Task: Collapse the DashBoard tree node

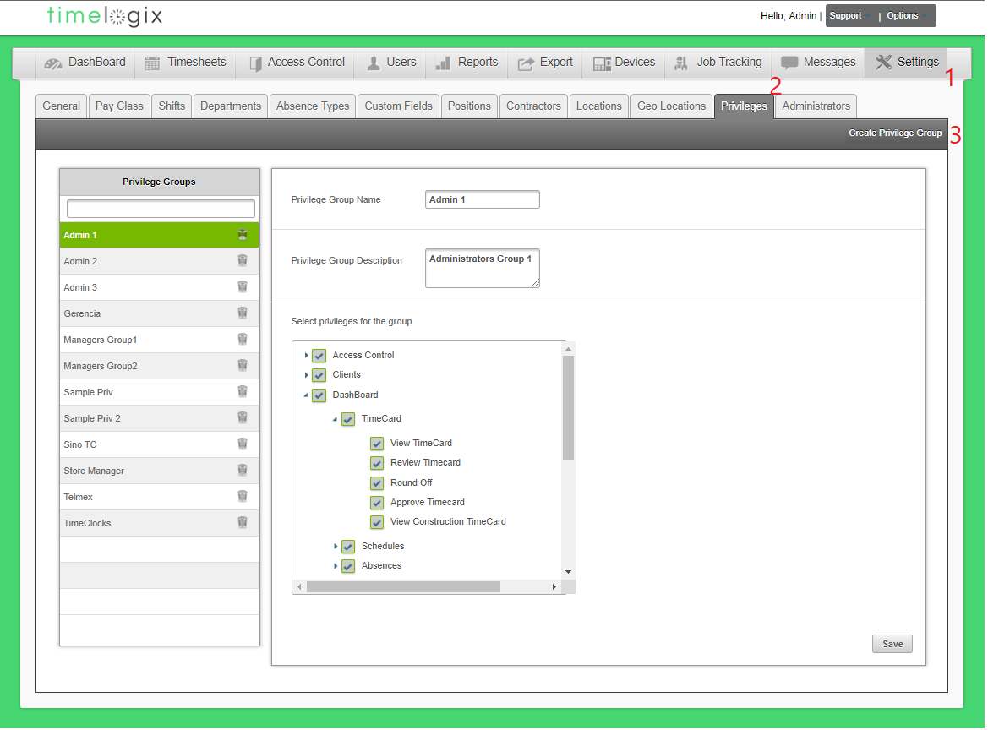Action: coord(306,395)
